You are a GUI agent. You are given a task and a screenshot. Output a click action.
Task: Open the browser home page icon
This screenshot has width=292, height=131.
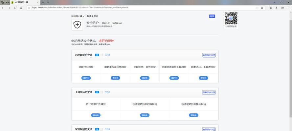click(x=21, y=8)
